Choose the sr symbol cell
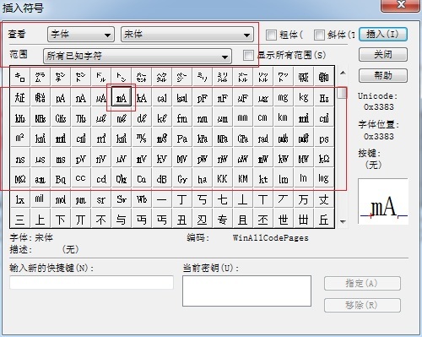 pyautogui.click(x=101, y=199)
